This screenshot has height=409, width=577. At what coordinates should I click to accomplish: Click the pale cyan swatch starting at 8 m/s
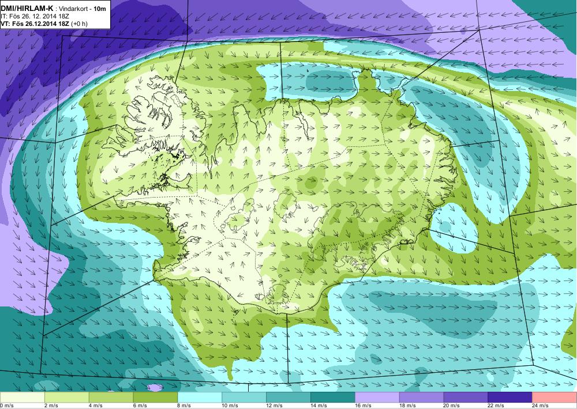200,397
